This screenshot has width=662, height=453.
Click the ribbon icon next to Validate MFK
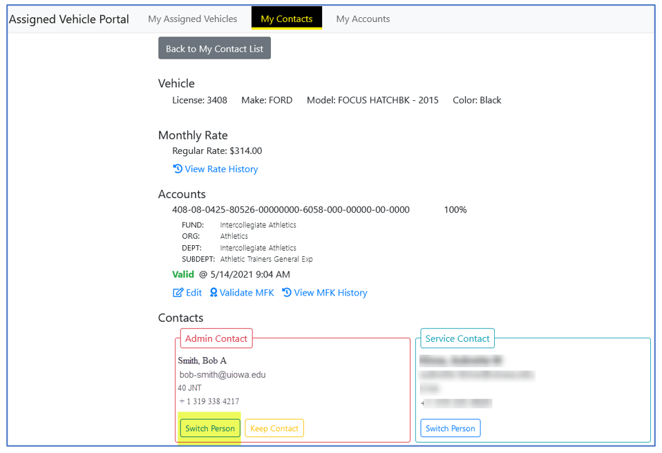pyautogui.click(x=214, y=293)
